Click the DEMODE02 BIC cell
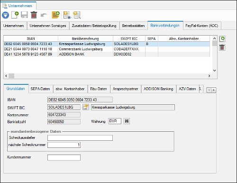This screenshot has height=183, width=237. (x=129, y=54)
